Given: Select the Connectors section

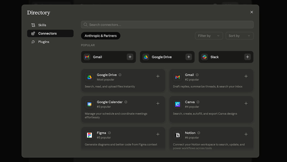Looking at the screenshot, I should point(50,34).
